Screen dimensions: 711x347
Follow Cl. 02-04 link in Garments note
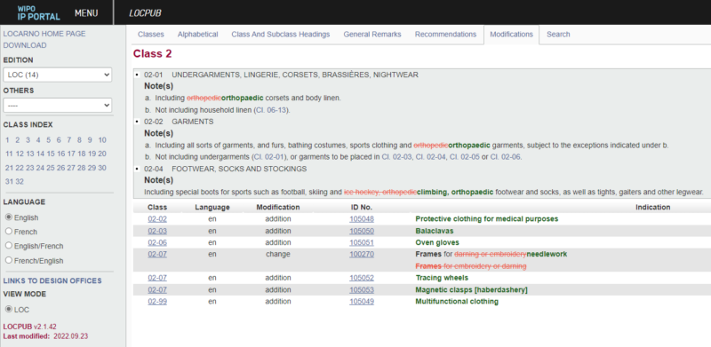pyautogui.click(x=430, y=157)
